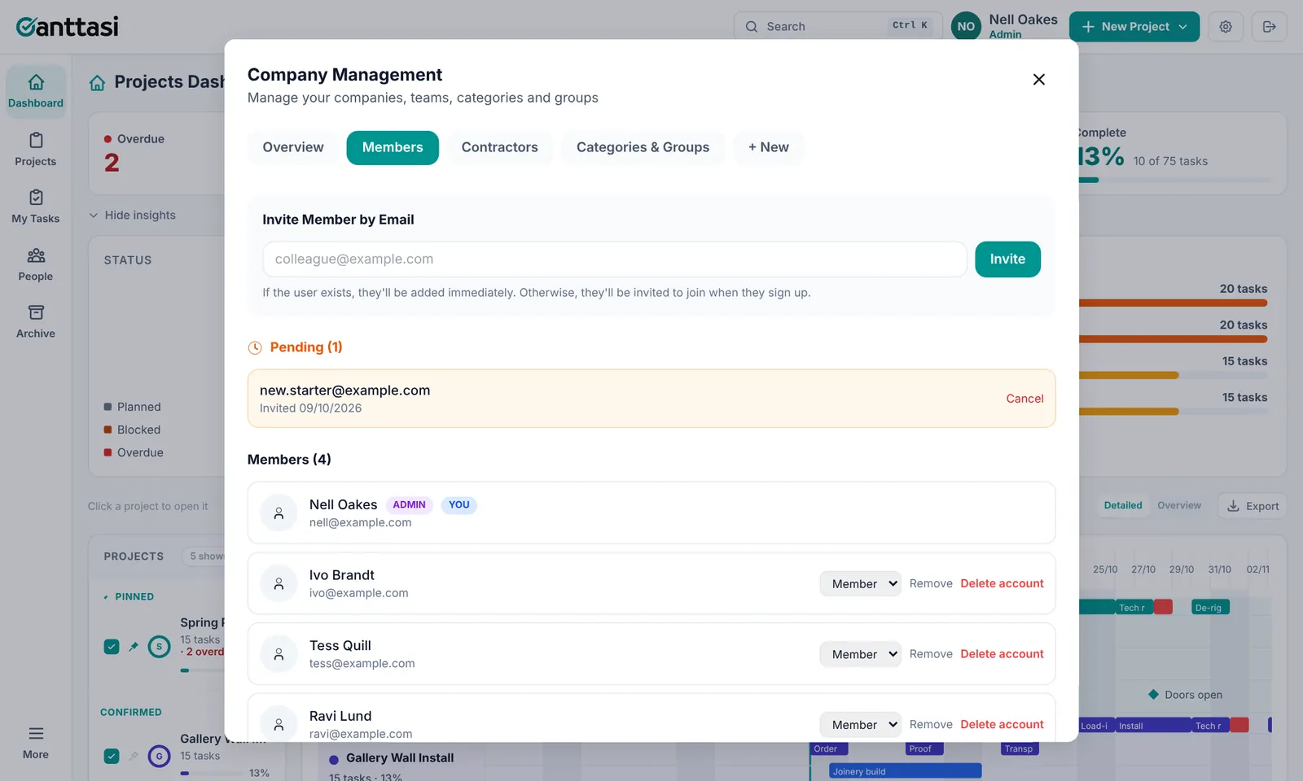Go to My Tasks in sidebar
This screenshot has width=1303, height=781.
(x=36, y=207)
